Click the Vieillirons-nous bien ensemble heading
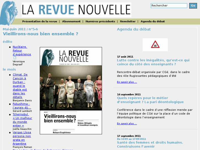The width and height of the screenshot is (200, 150). [40, 34]
